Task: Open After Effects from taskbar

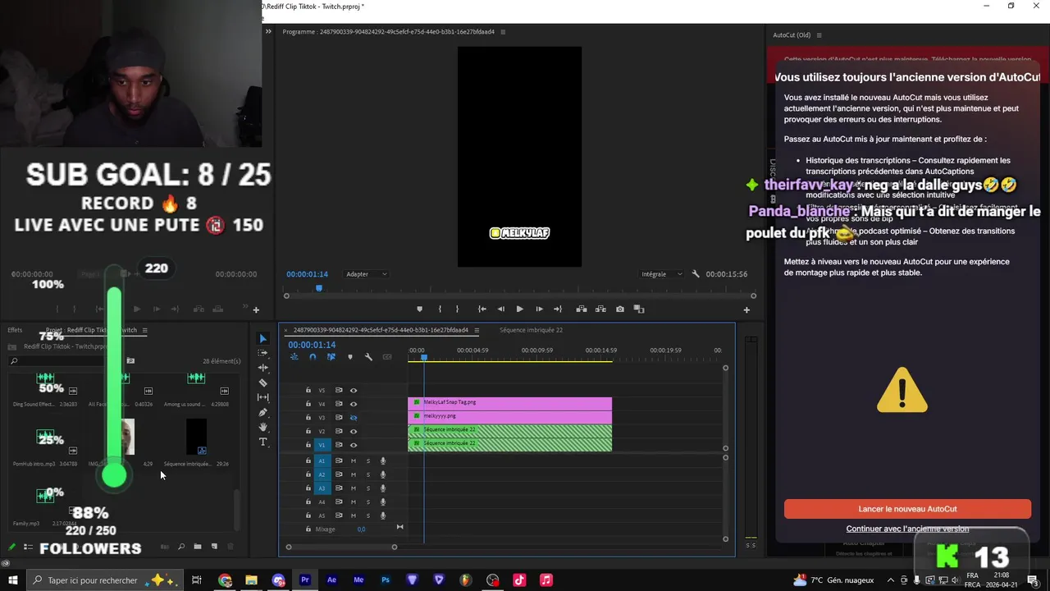Action: point(331,580)
